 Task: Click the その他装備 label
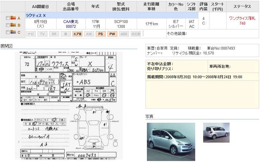click(177, 34)
